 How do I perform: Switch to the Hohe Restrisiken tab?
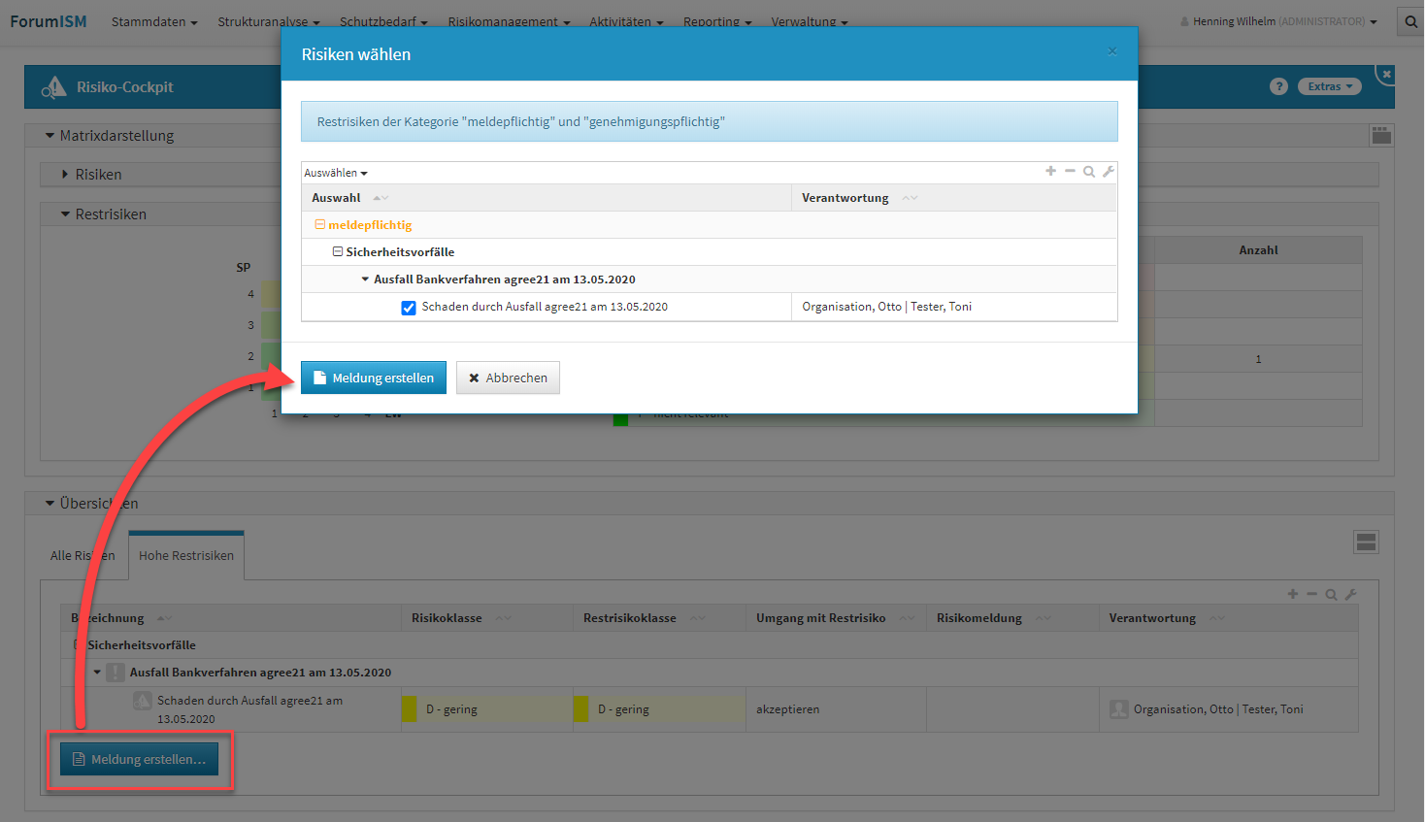click(186, 555)
